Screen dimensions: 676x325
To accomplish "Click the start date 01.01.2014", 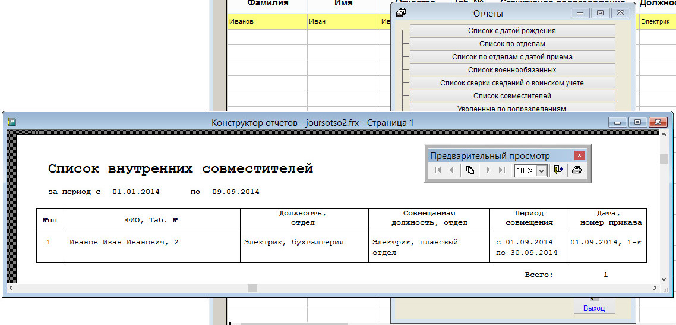I will [x=136, y=192].
